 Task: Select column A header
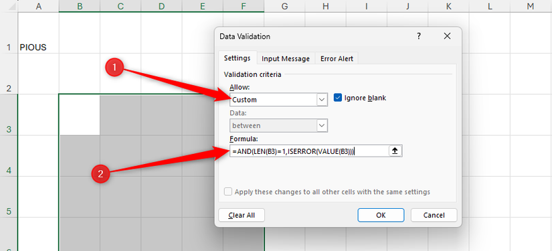tap(38, 6)
